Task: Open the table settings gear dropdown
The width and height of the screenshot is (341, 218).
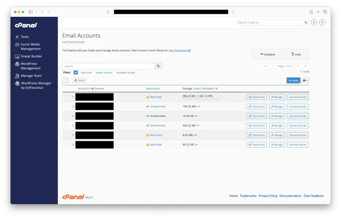Action: (305, 80)
